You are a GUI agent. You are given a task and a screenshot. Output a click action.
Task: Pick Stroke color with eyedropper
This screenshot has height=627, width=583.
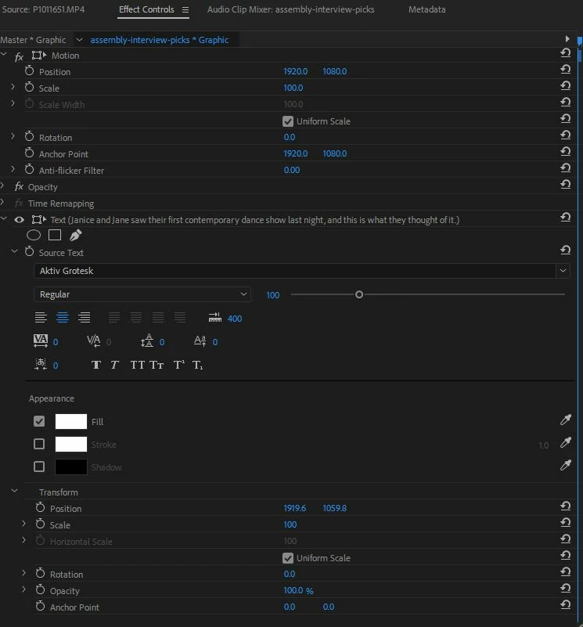click(566, 442)
